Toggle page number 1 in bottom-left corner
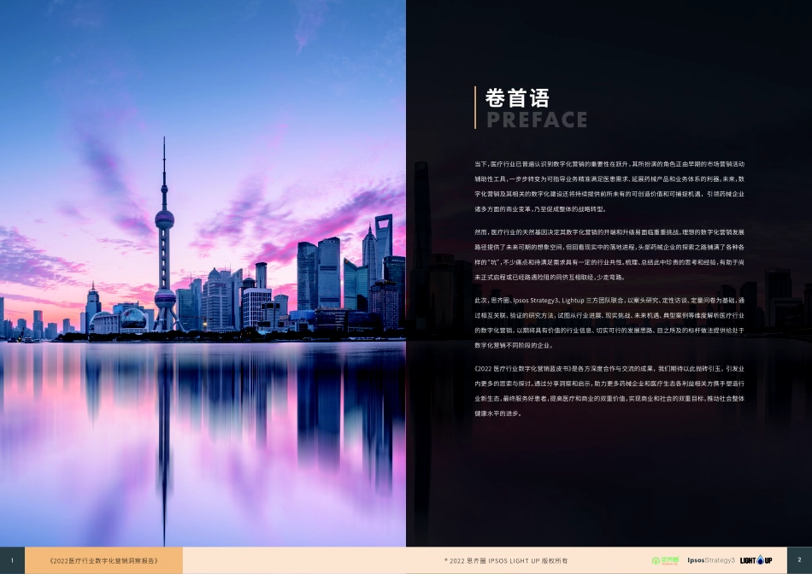Image resolution: width=812 pixels, height=574 pixels. point(10,560)
